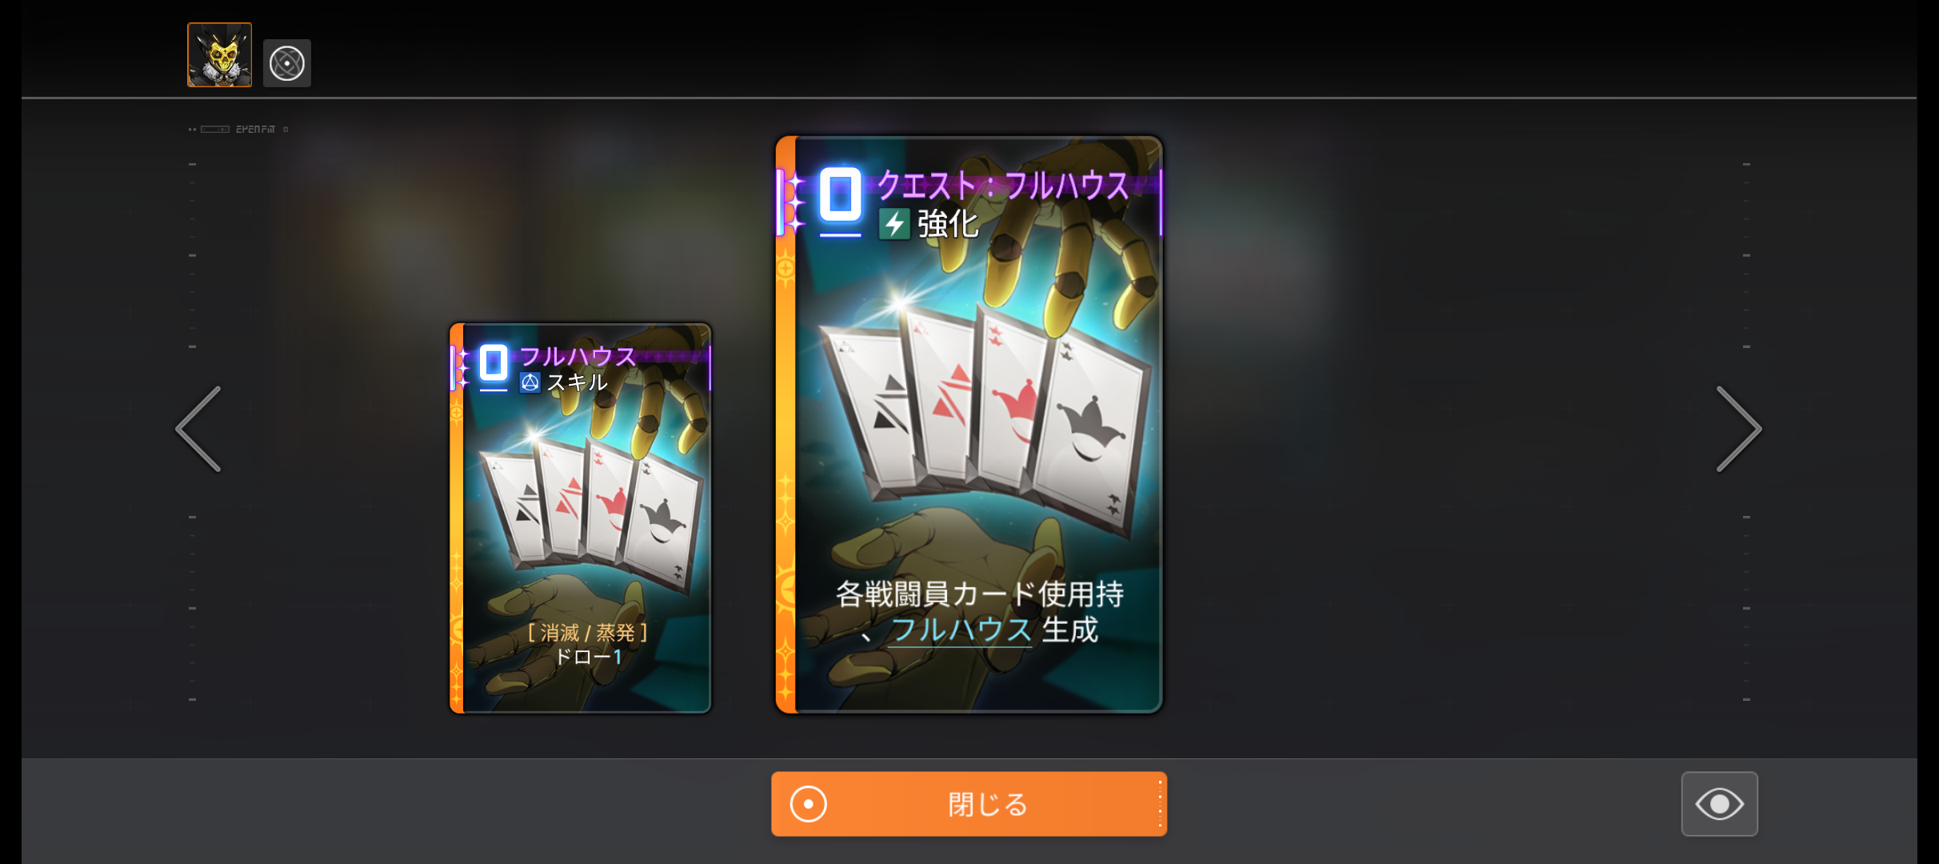
Task: Select the golden skull character portrait
Action: click(219, 54)
